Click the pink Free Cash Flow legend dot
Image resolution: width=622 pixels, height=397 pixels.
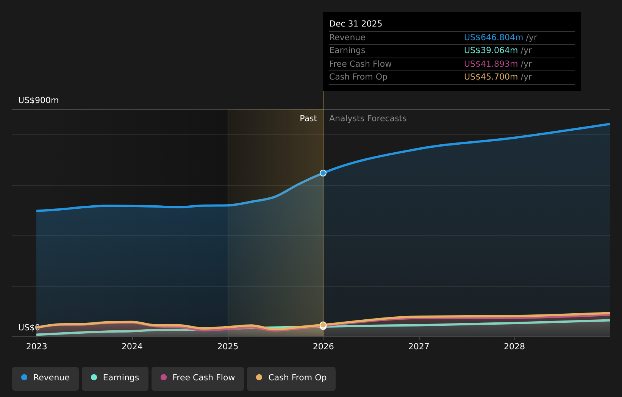coord(163,378)
